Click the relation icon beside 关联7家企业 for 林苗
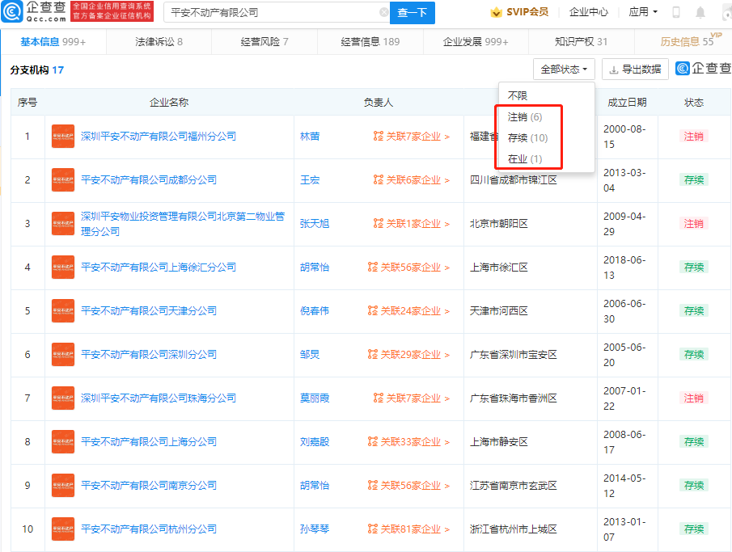 [379, 137]
